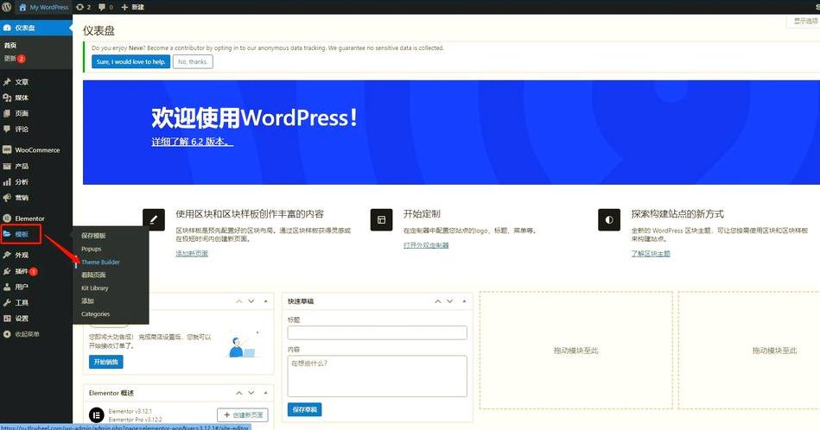820x430 pixels.
Task: Choose 保存模板 in the templates flyout
Action: (x=93, y=236)
